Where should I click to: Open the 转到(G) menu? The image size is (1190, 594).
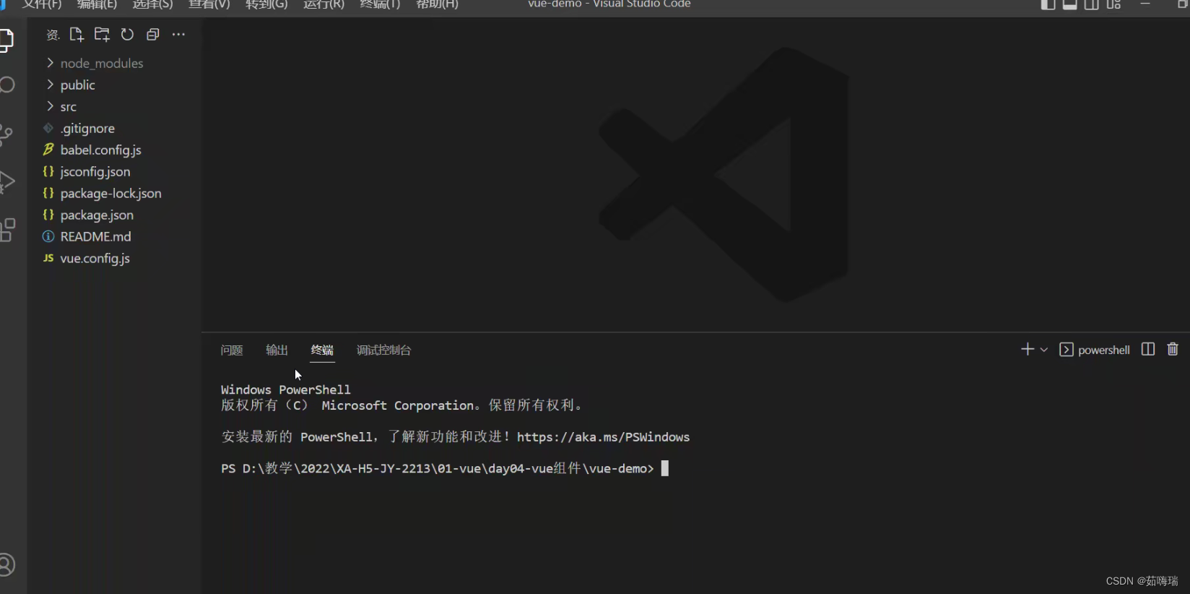(266, 4)
